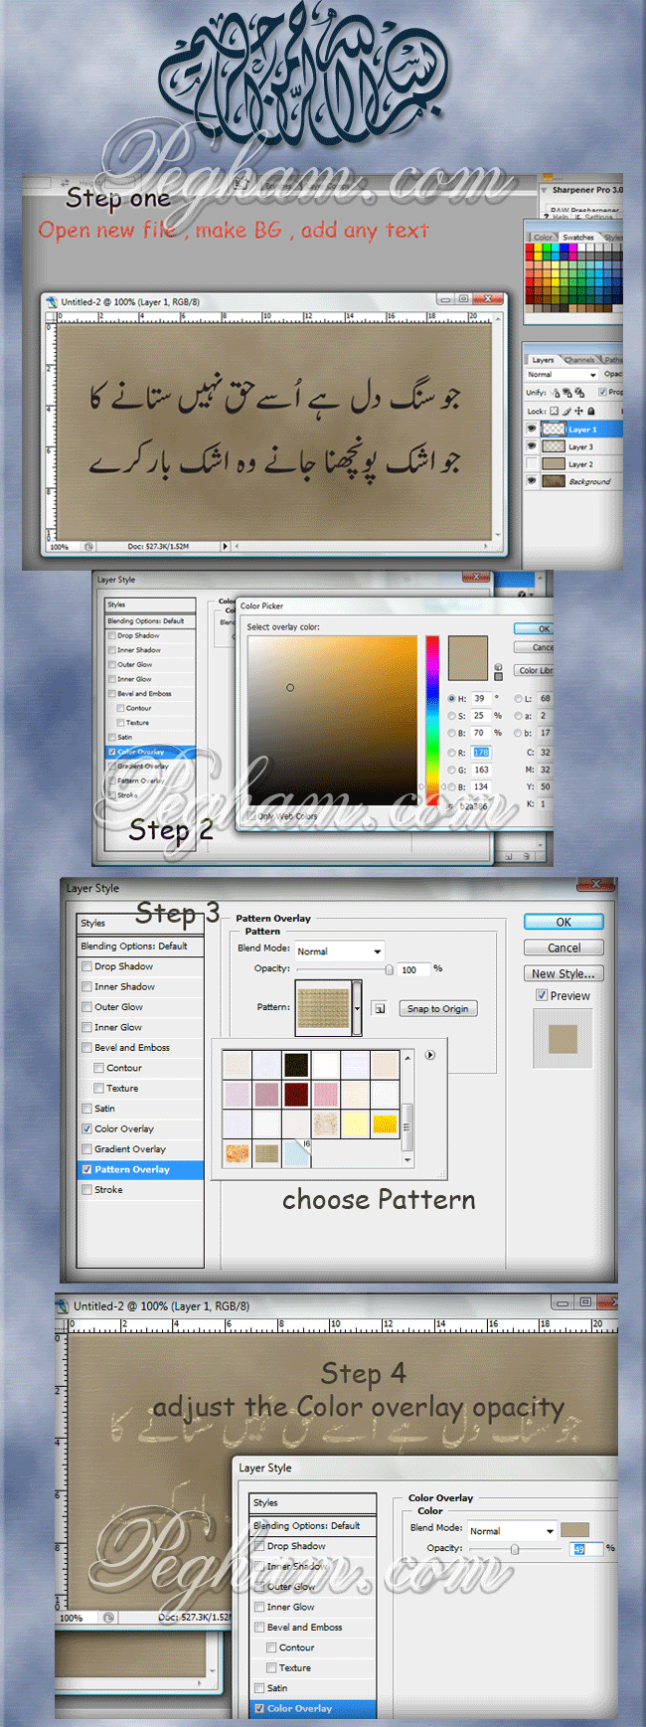
Task: Click the Unify layer position icon
Action: click(556, 392)
